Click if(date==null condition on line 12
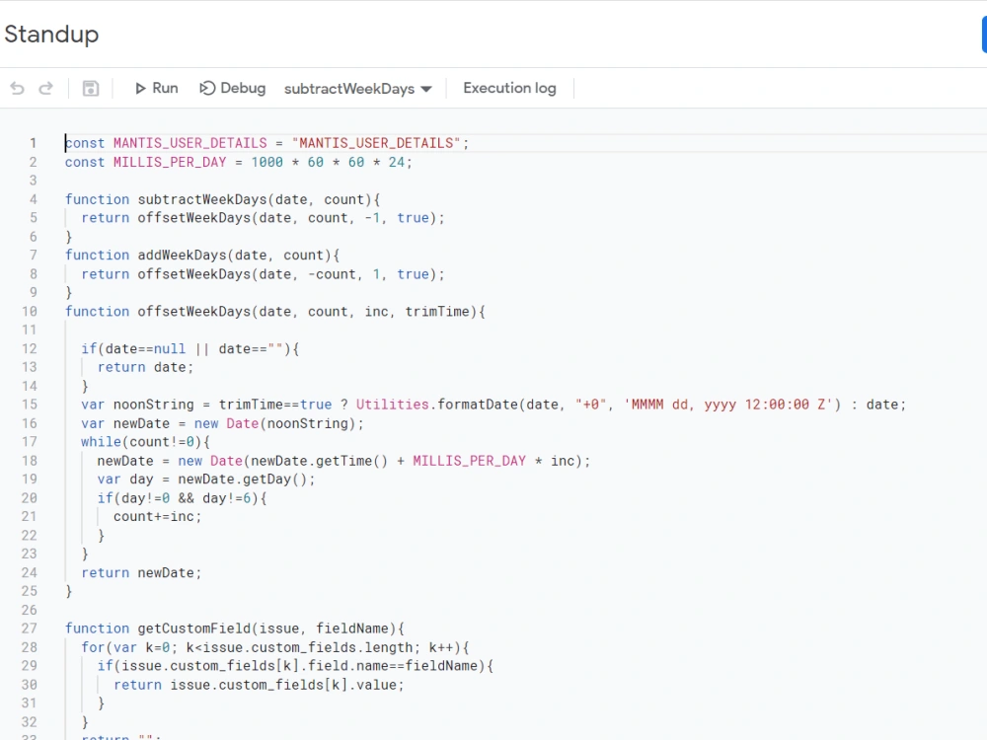Viewport: 987px width, 740px height. pyautogui.click(x=133, y=348)
